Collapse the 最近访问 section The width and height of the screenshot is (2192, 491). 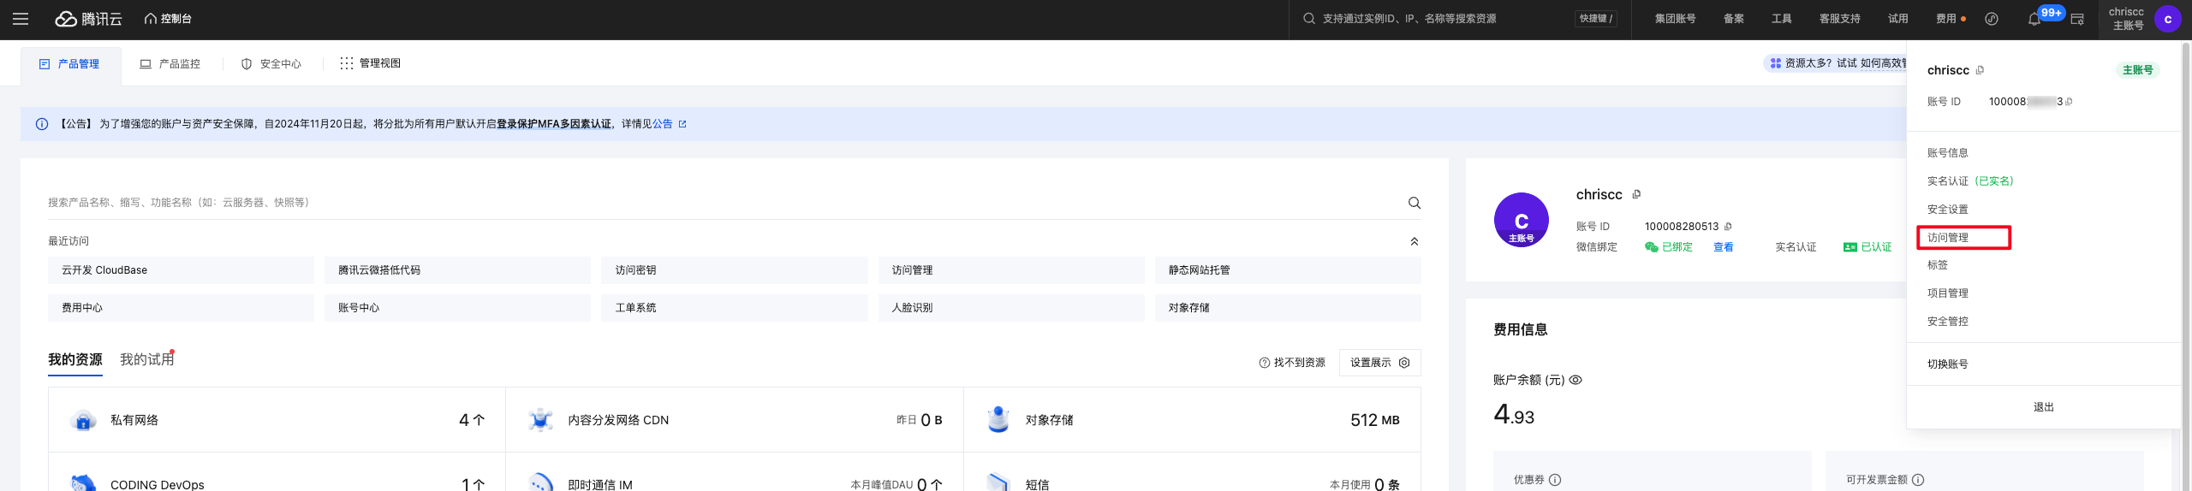(x=1415, y=241)
